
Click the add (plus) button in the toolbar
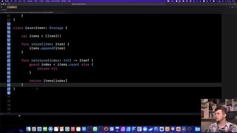[x=230, y=4]
